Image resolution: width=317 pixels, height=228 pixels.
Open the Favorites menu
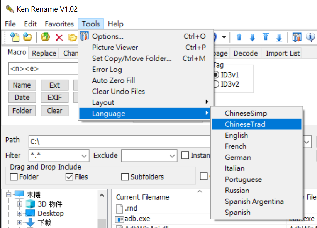pos(59,24)
